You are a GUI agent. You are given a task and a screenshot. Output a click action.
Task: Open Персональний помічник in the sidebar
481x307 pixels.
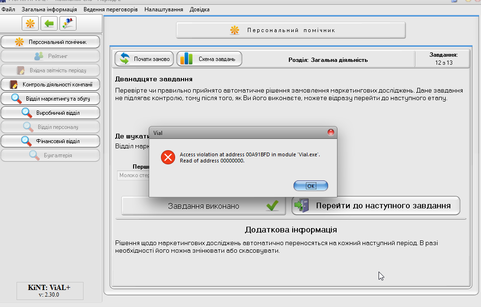pyautogui.click(x=51, y=42)
